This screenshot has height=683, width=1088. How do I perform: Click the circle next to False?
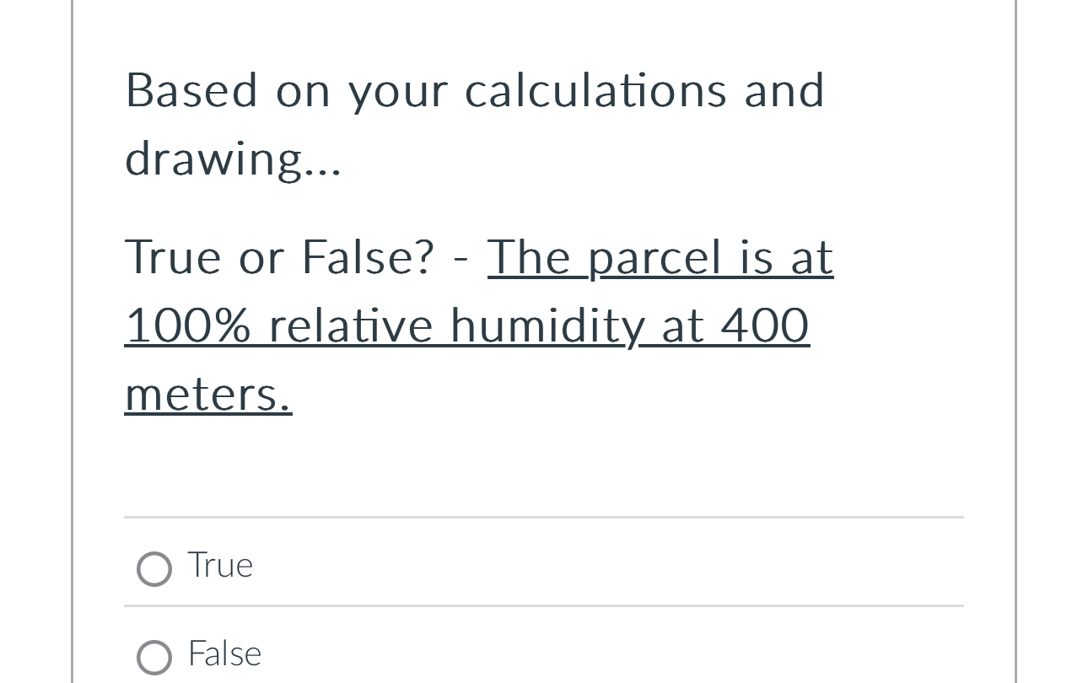154,658
